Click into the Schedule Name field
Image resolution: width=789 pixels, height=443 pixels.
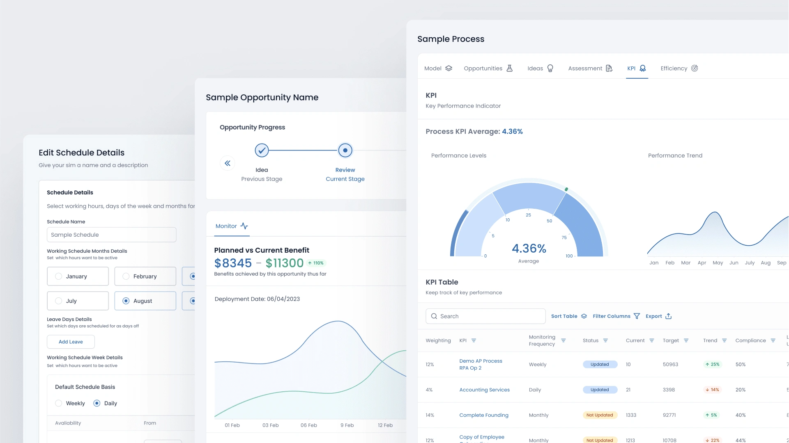[x=111, y=235]
